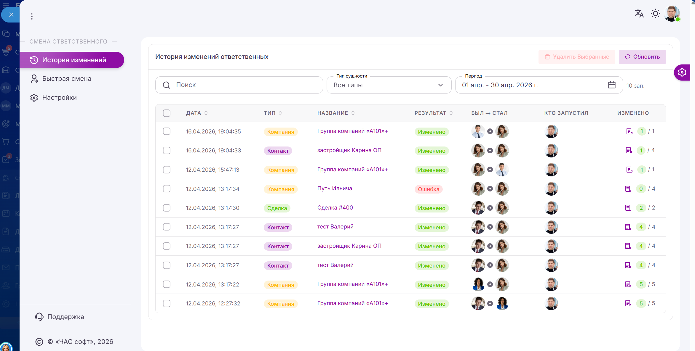Close the panel with the X button
695x351 pixels.
click(x=11, y=15)
